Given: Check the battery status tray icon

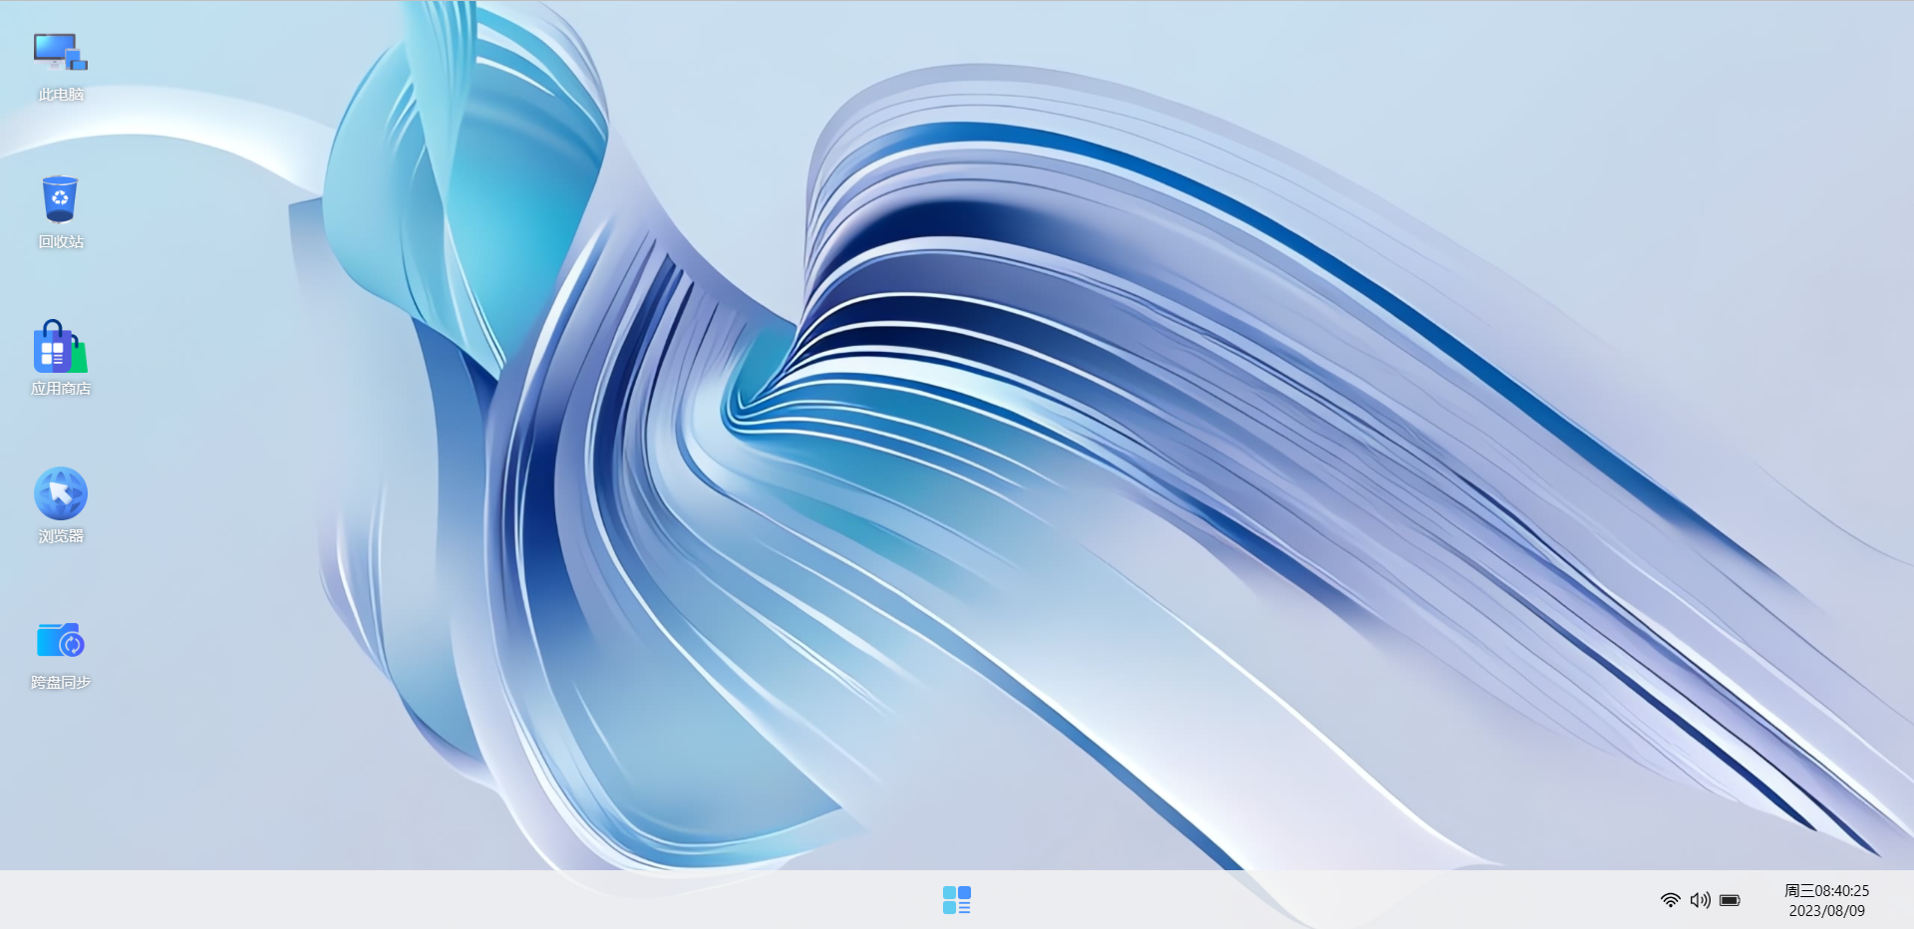Looking at the screenshot, I should (x=1730, y=900).
